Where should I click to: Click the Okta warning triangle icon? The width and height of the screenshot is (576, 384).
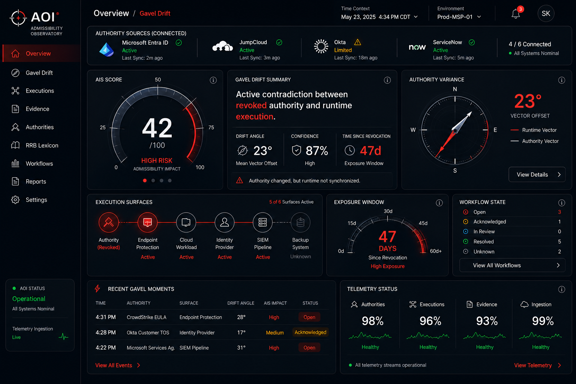click(358, 42)
